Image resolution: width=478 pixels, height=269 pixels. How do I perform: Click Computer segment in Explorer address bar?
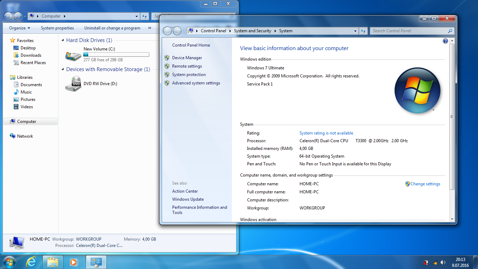pyautogui.click(x=51, y=16)
